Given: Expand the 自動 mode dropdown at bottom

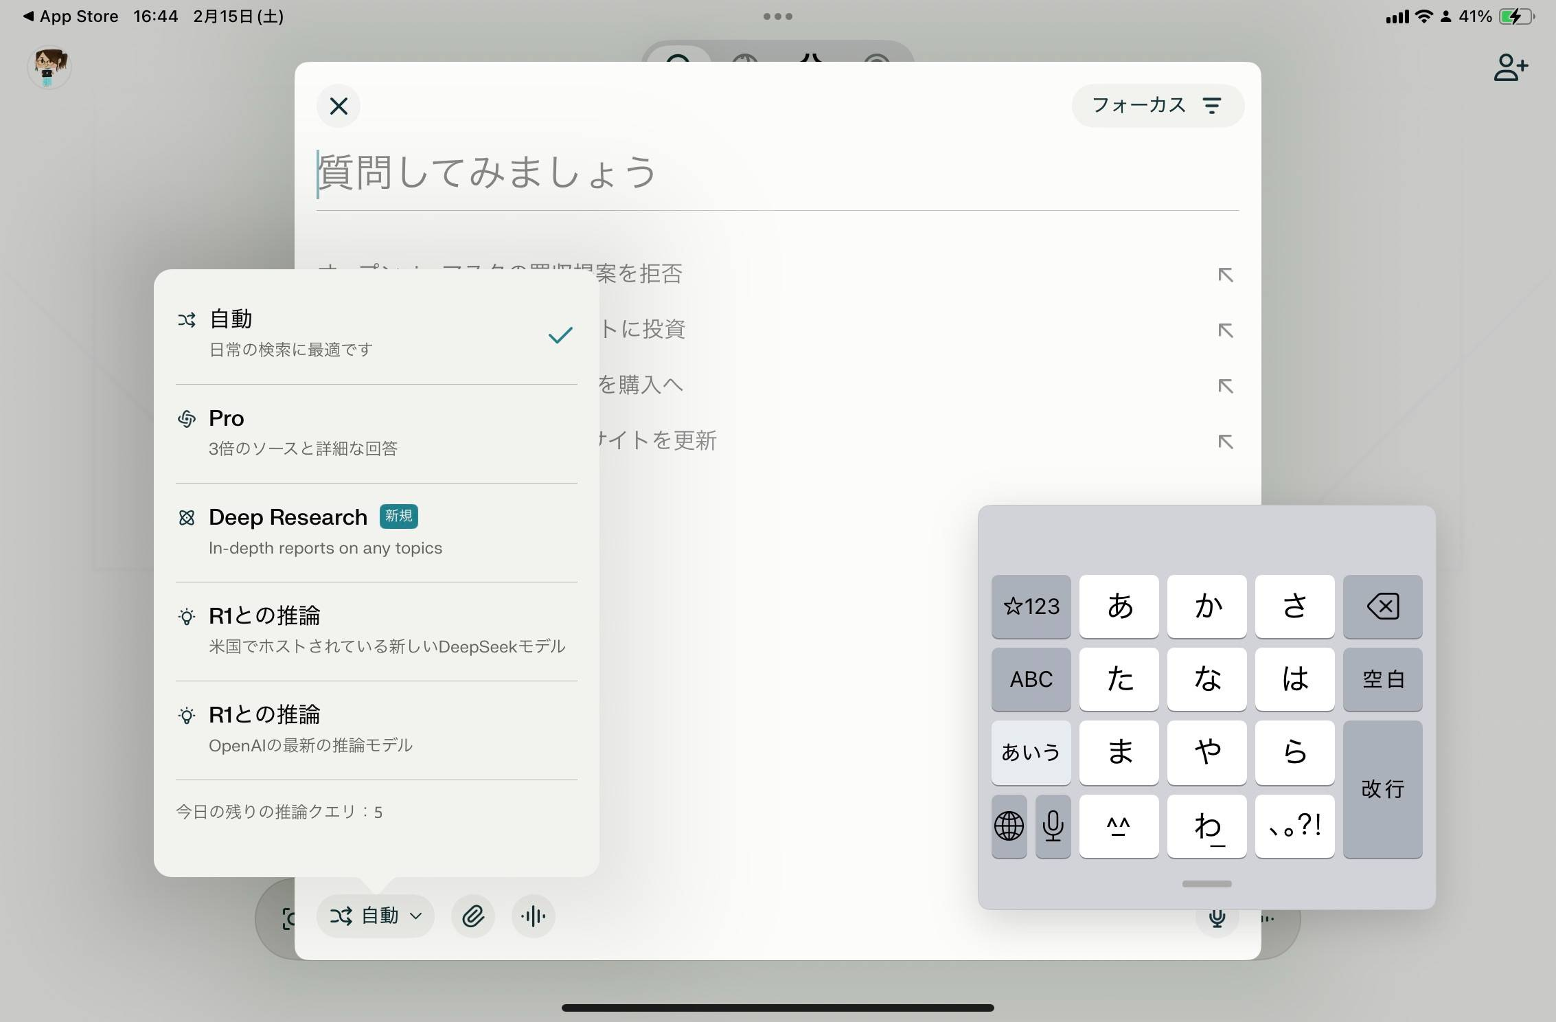Looking at the screenshot, I should pyautogui.click(x=376, y=916).
